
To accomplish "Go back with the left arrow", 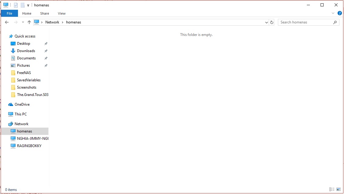I will pyautogui.click(x=7, y=22).
